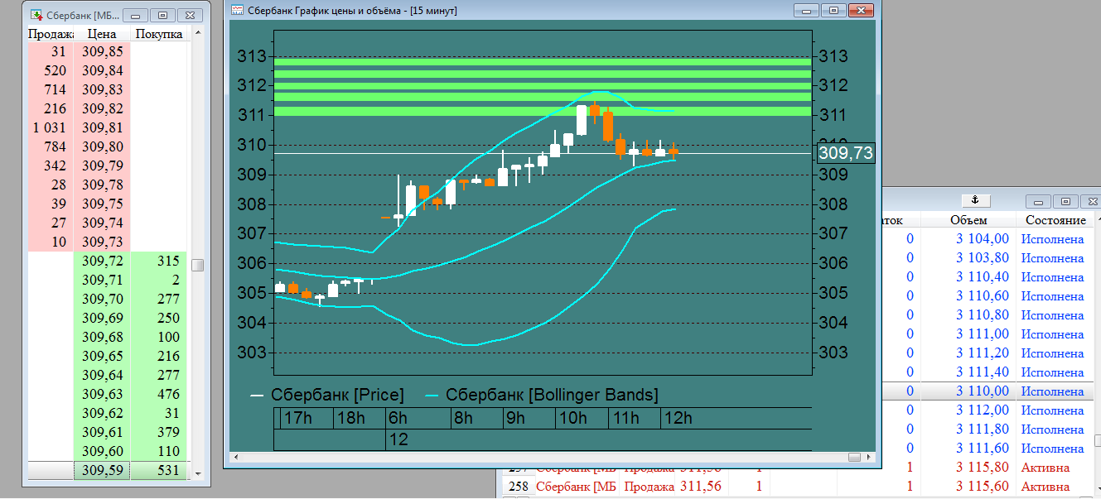Select bid price 309,65 in order book
Image resolution: width=1101 pixels, height=499 pixels.
click(x=103, y=357)
